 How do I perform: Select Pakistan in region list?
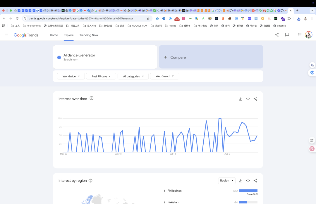click(x=173, y=202)
